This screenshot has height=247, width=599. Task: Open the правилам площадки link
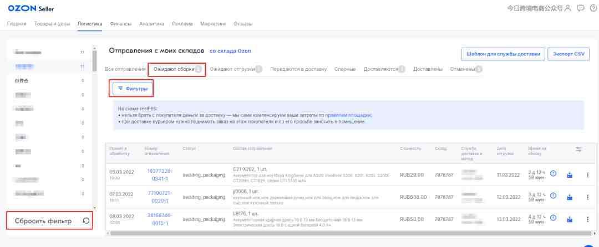tap(348, 115)
